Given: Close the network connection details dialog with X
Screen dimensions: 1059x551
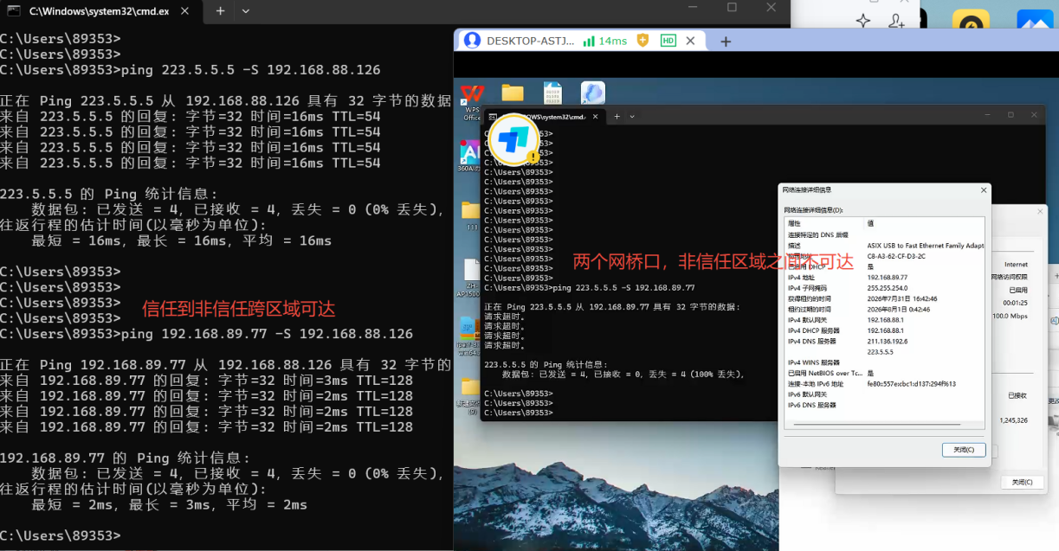Looking at the screenshot, I should point(984,189).
